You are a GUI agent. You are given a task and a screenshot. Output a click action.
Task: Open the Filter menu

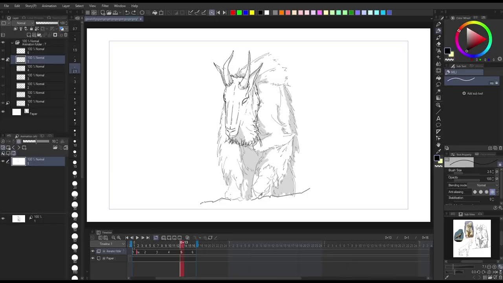coord(105,6)
